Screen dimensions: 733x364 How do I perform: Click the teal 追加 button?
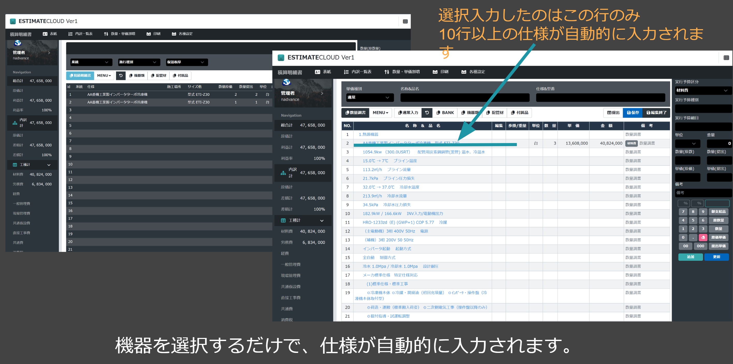[690, 257]
